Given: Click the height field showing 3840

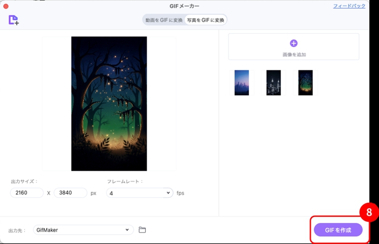Looking at the screenshot, I should pos(70,193).
